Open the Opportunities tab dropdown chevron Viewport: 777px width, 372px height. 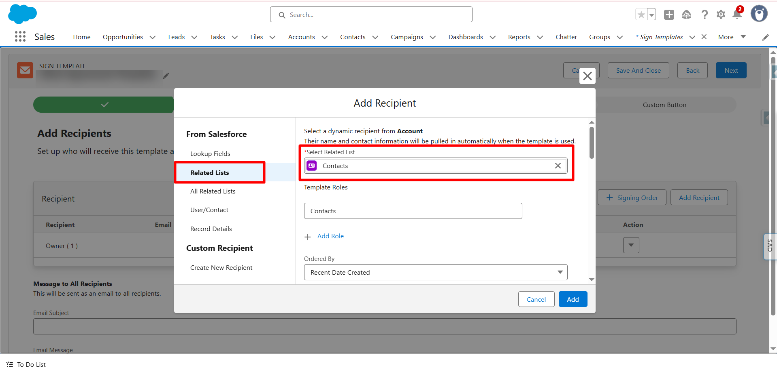coord(153,37)
